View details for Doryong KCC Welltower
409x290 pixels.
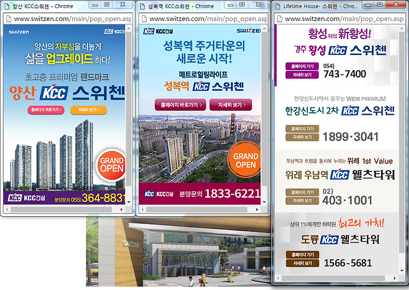pyautogui.click(x=303, y=263)
